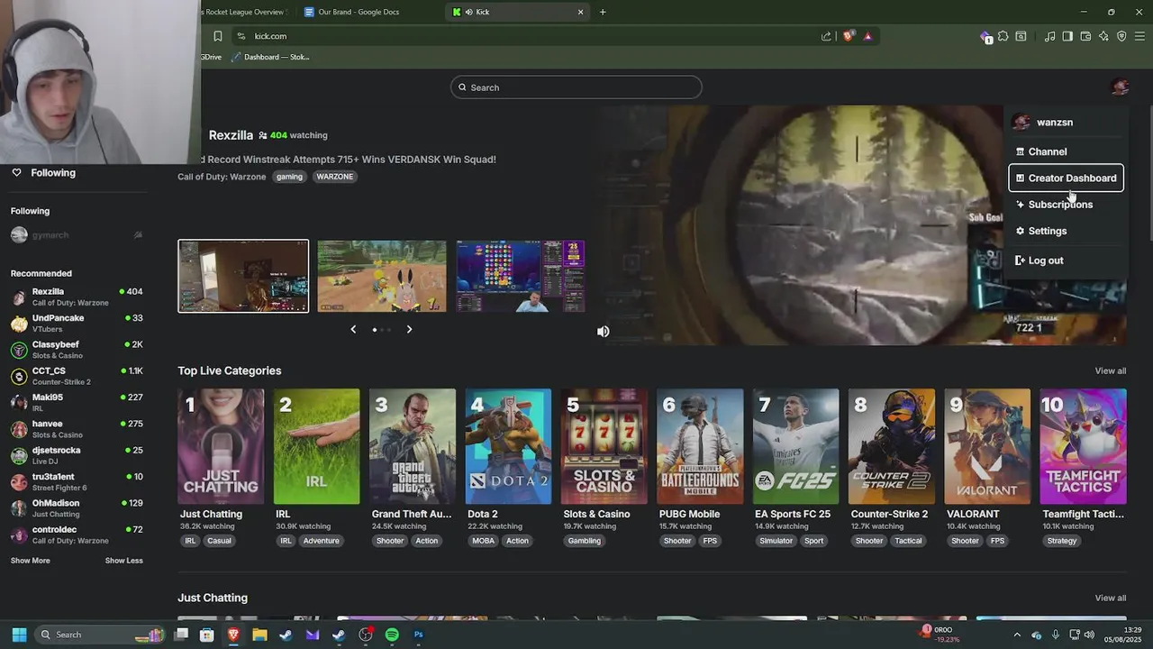Image resolution: width=1153 pixels, height=649 pixels.
Task: Click the Strategy tag under Teamfight Tactics
Action: click(1062, 541)
